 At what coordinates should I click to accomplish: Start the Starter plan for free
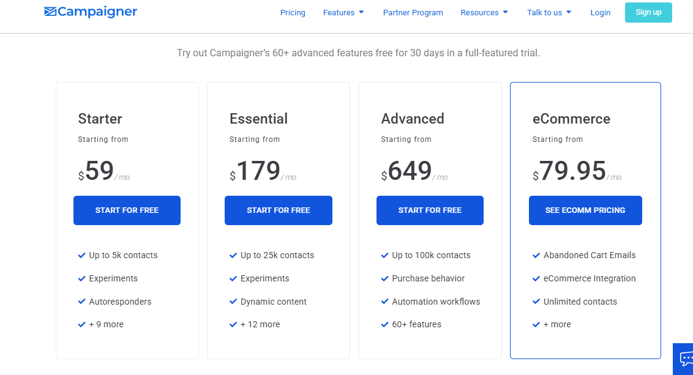127,210
